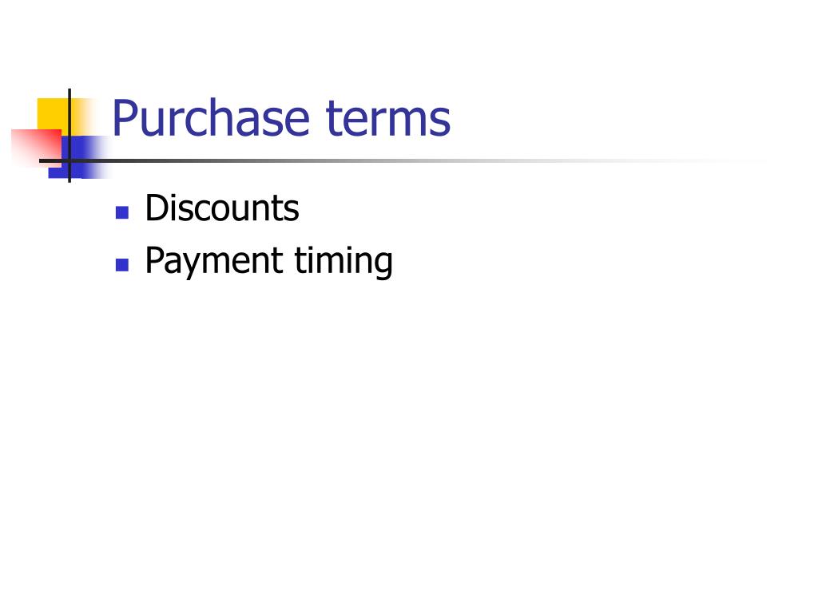Select the "Discounts" bullet text
Screen dimensions: 818x613
(222, 208)
